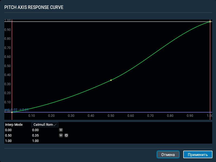Click the 0.50 input value field
Viewport: 216px width, 162px height.
click(9, 135)
